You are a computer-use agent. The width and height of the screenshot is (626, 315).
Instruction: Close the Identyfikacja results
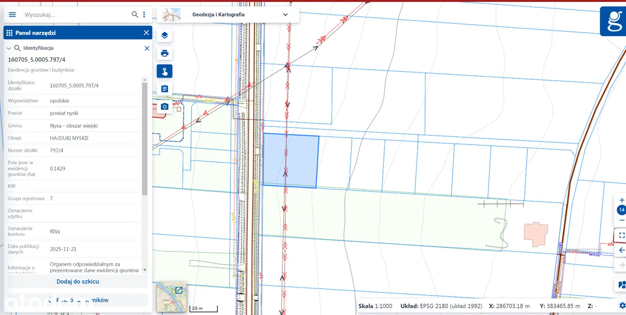click(147, 48)
